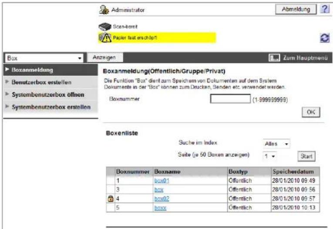This screenshot has width=333, height=229.
Task: Refresh status with the blue arrows icon
Action: 325,38
